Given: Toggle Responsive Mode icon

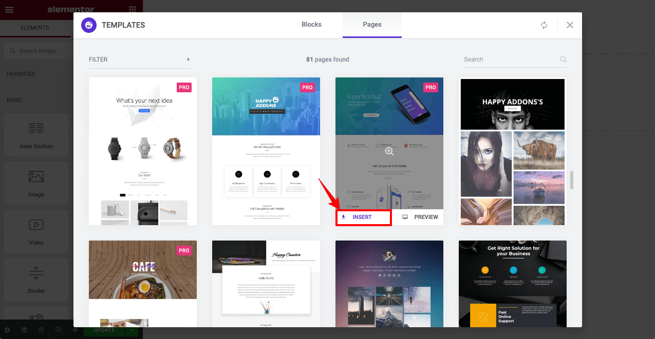Looking at the screenshot, I should [x=58, y=330].
